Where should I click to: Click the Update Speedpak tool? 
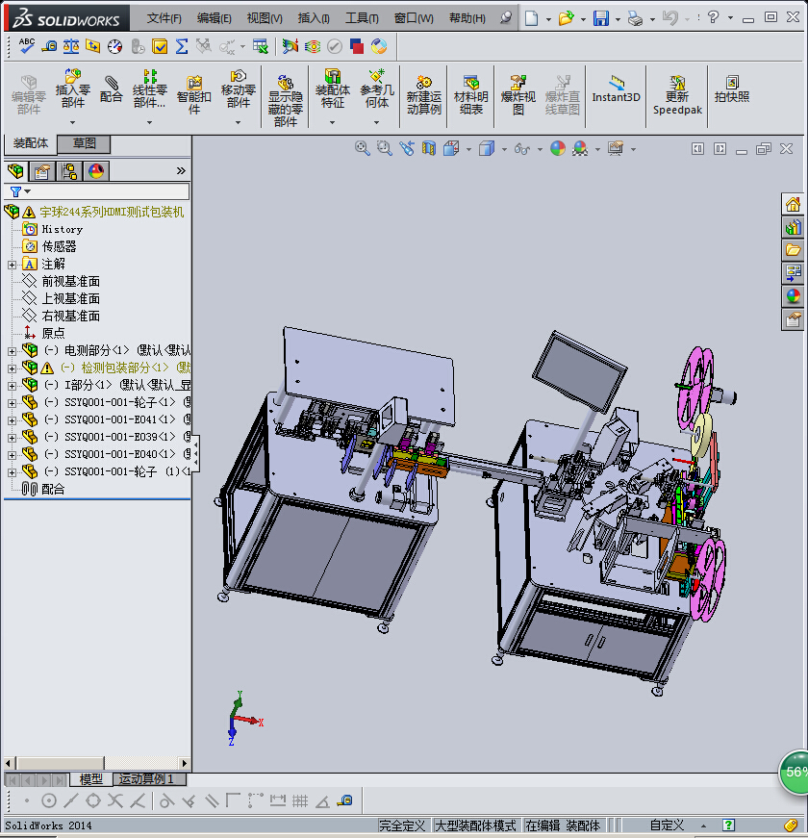(x=677, y=95)
